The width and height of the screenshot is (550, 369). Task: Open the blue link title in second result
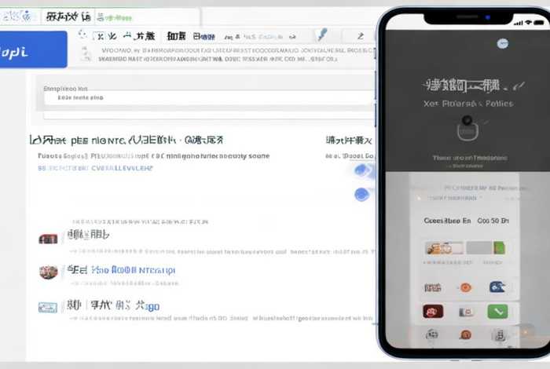133,270
